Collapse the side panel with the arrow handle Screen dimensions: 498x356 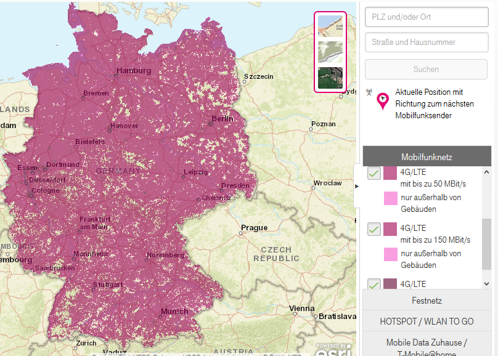(357, 186)
